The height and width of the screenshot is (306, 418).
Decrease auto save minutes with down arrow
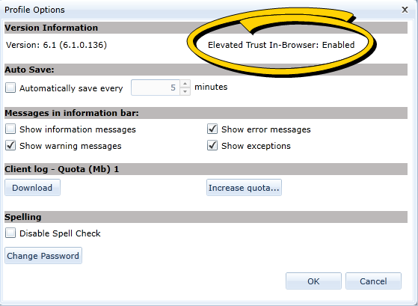click(x=185, y=91)
